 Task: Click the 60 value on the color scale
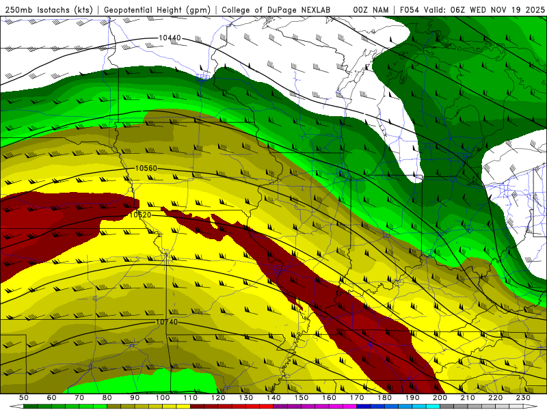point(52,398)
